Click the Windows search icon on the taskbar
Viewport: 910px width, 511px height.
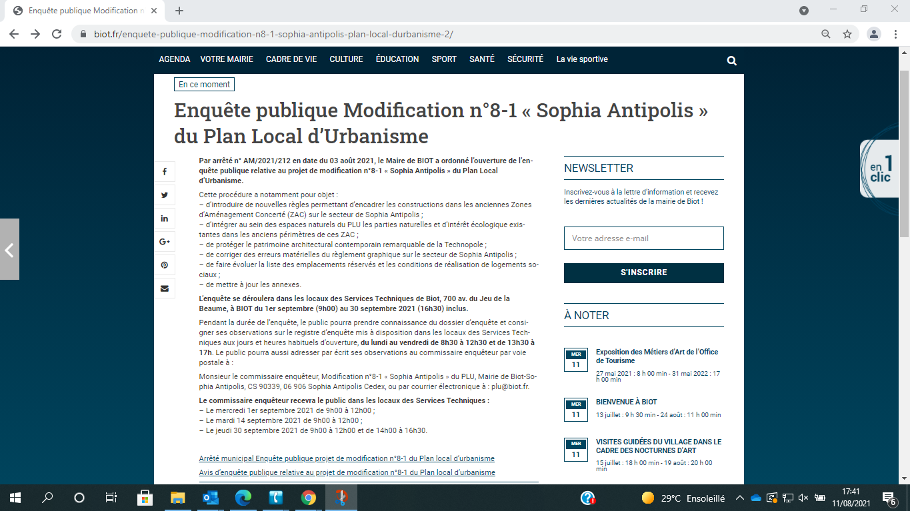point(47,498)
